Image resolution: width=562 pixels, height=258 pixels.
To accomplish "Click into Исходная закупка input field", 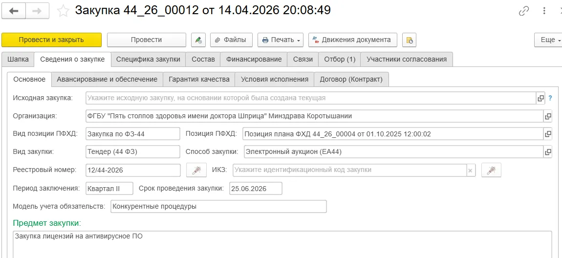I will tap(311, 98).
